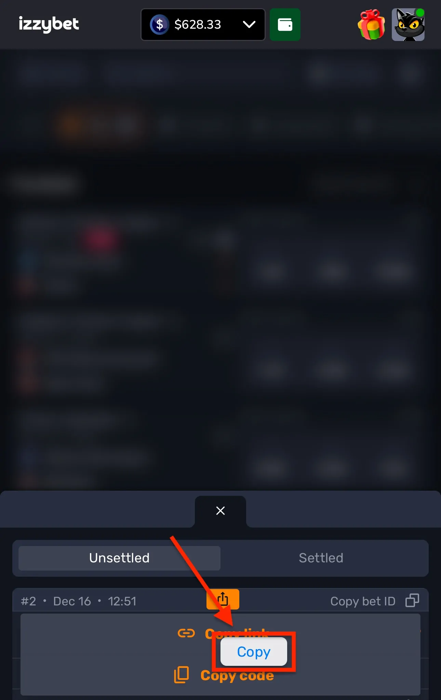Select bet #2 Dec 16 12:51 header
The width and height of the screenshot is (441, 700).
(79, 601)
